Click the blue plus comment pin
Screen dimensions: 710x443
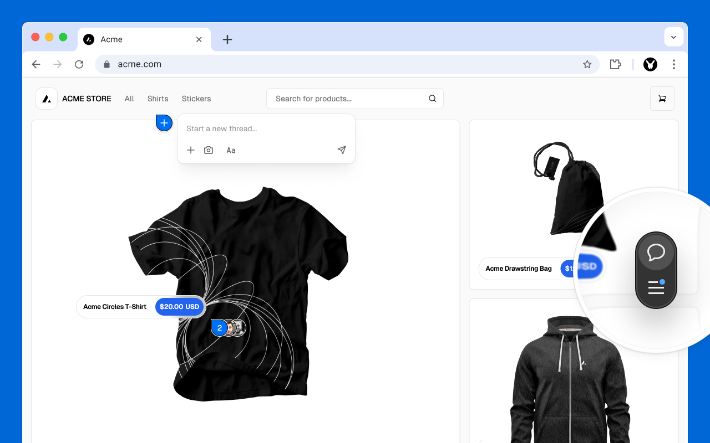pyautogui.click(x=164, y=123)
